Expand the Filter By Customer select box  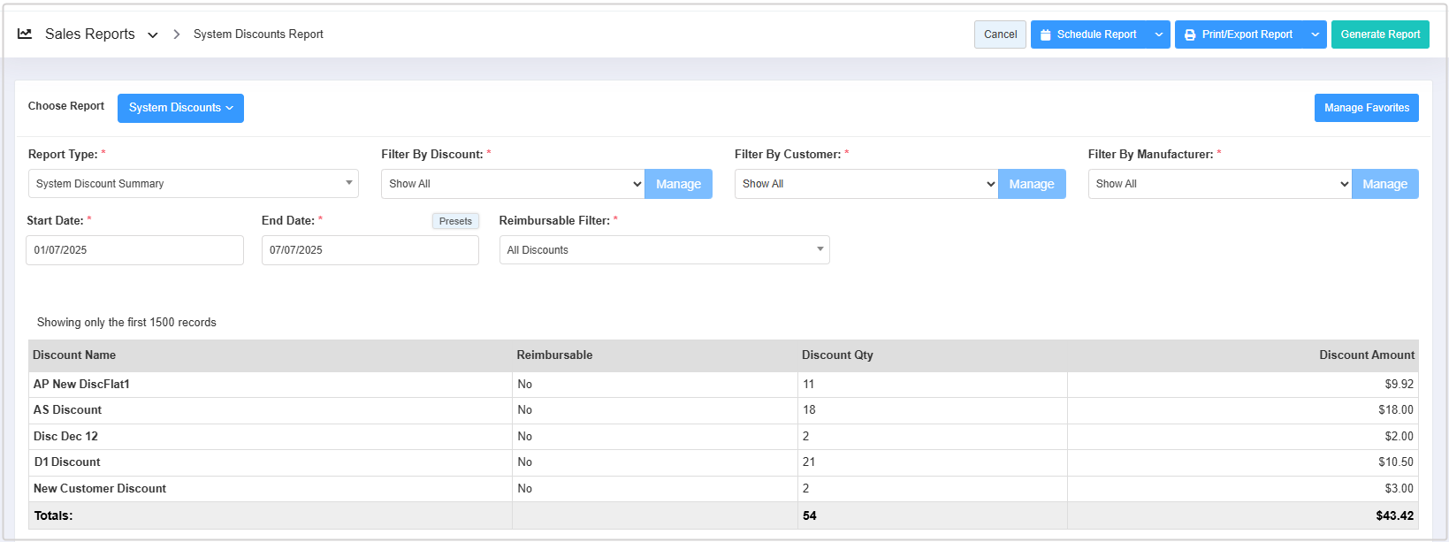point(866,184)
